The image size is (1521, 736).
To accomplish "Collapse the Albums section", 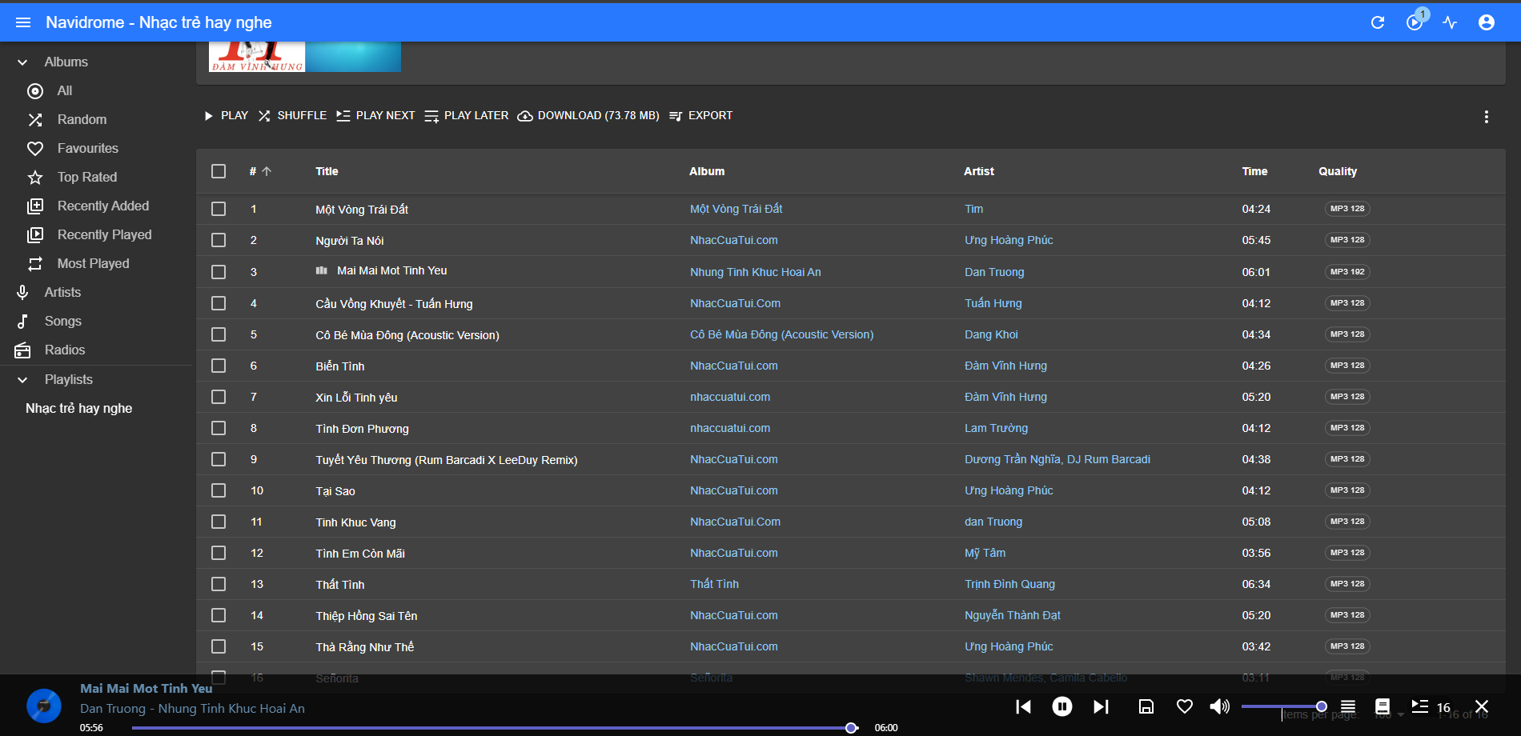I will point(22,62).
